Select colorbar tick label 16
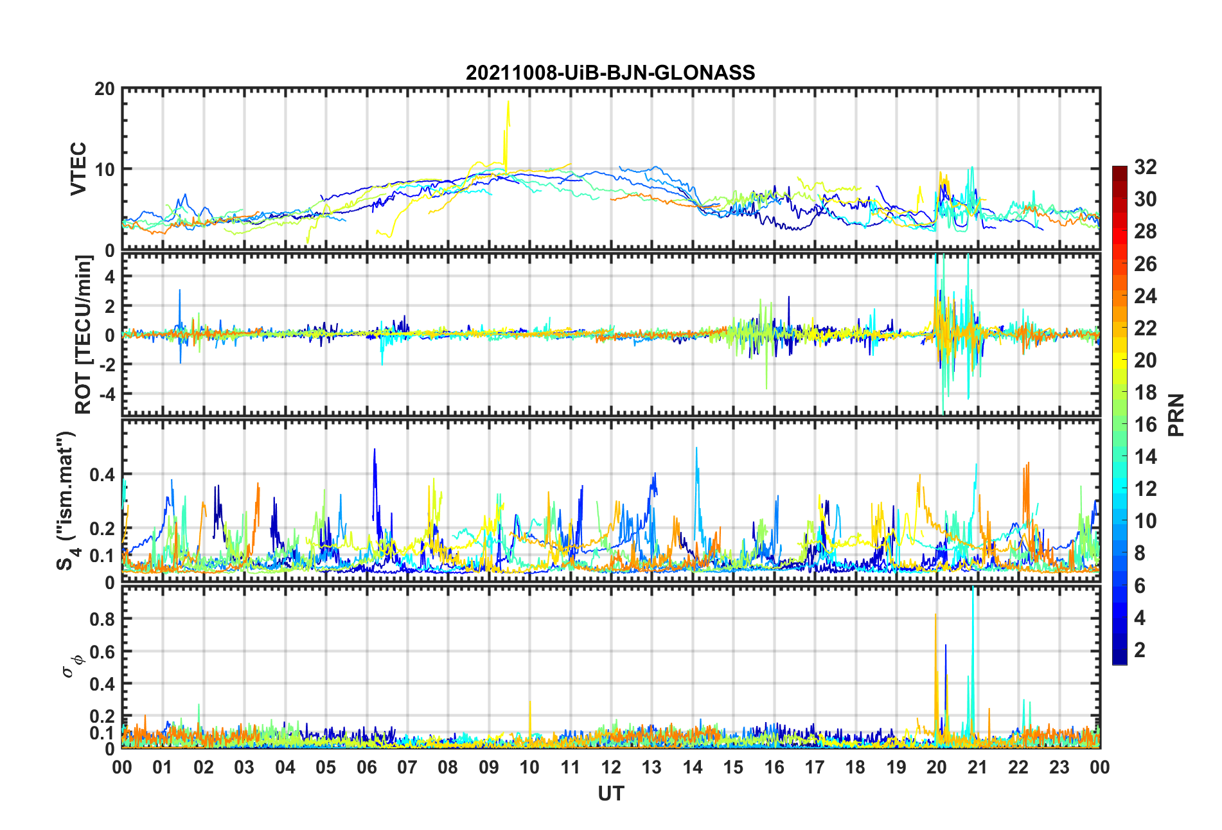 (x=1145, y=425)
